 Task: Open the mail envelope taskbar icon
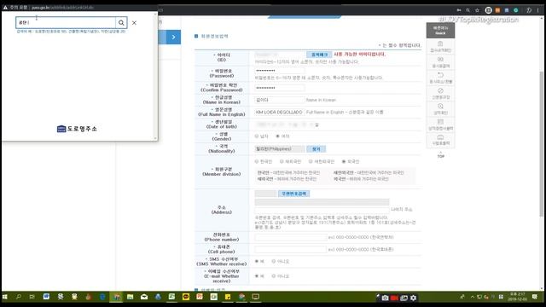click(x=144, y=297)
